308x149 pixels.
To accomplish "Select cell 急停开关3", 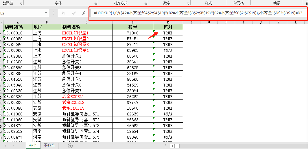I will pyautogui.click(x=87, y=68).
